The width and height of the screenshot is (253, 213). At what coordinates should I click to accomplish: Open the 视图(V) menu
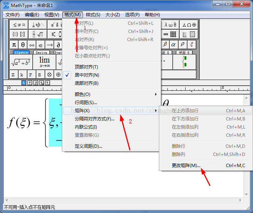(x=52, y=15)
